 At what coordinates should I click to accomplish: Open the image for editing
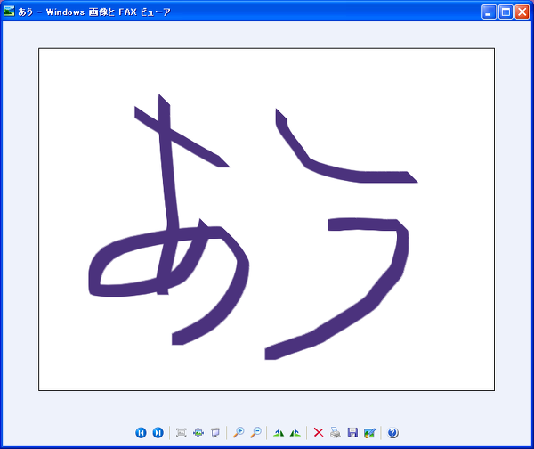tap(370, 433)
